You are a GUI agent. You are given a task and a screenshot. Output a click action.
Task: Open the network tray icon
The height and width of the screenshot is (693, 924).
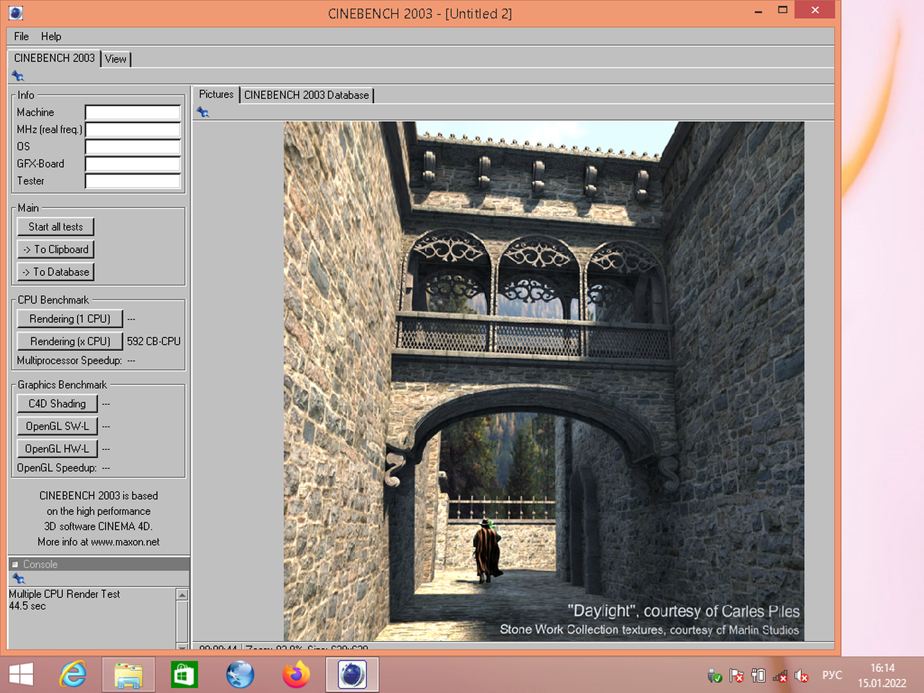[780, 676]
